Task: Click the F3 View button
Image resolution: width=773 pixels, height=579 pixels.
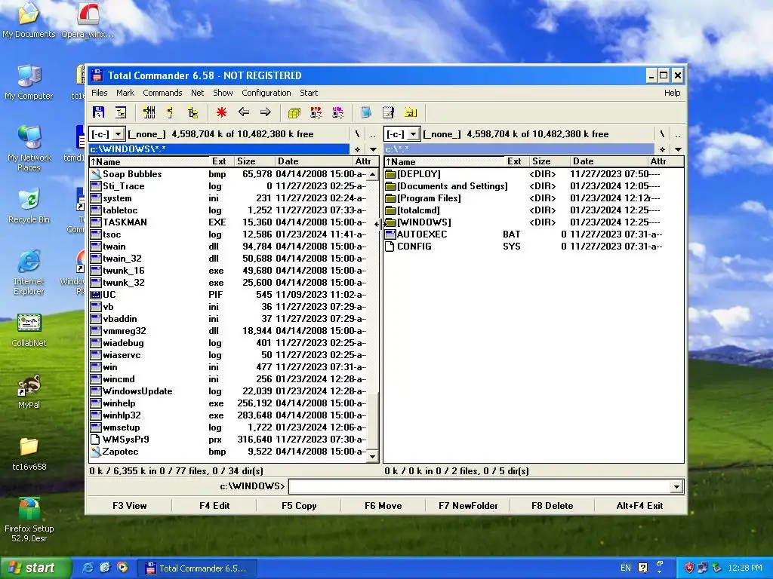Action: tap(130, 506)
